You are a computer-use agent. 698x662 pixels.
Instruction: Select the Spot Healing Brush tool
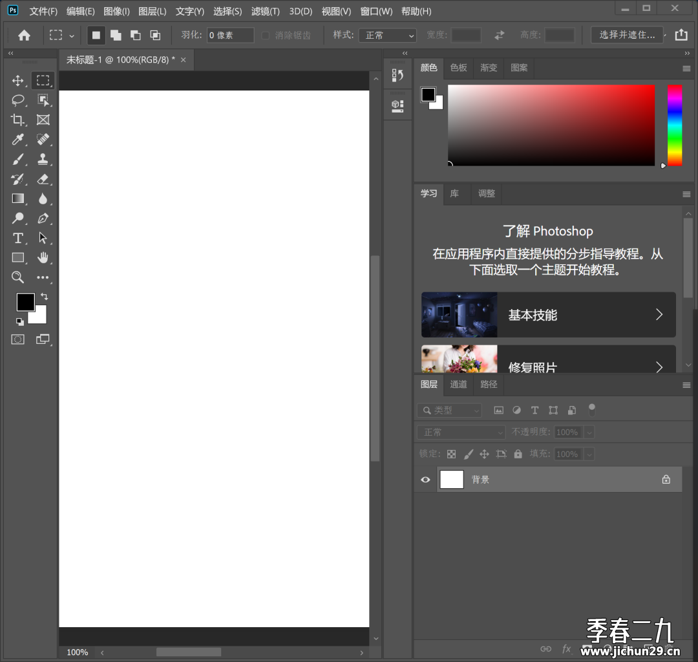pyautogui.click(x=43, y=140)
